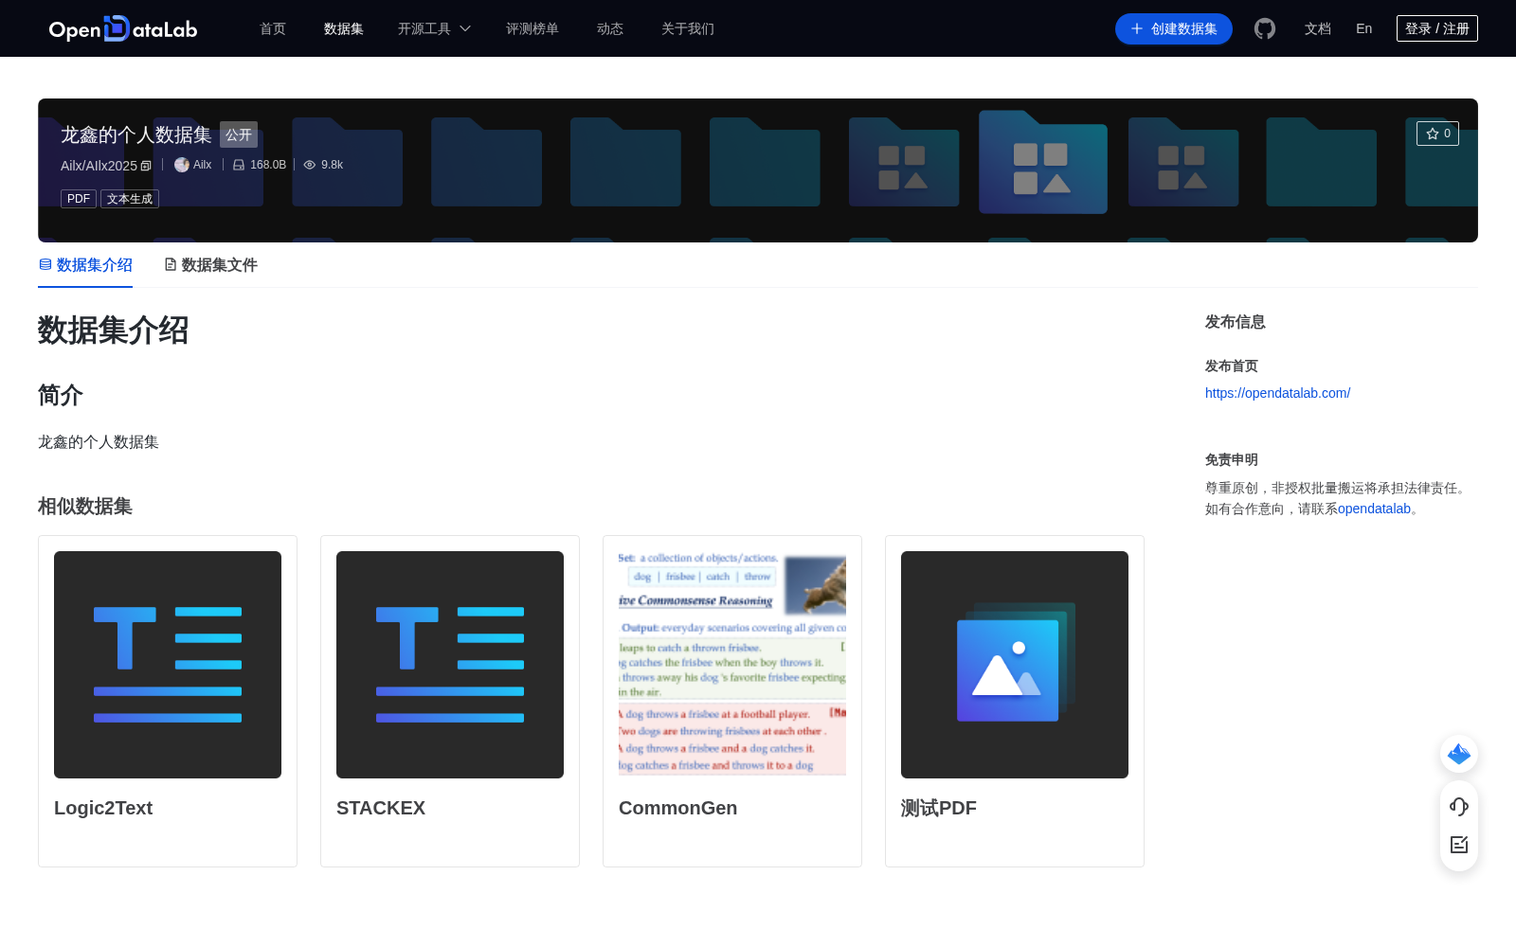Click the STACKEX card title

click(381, 808)
